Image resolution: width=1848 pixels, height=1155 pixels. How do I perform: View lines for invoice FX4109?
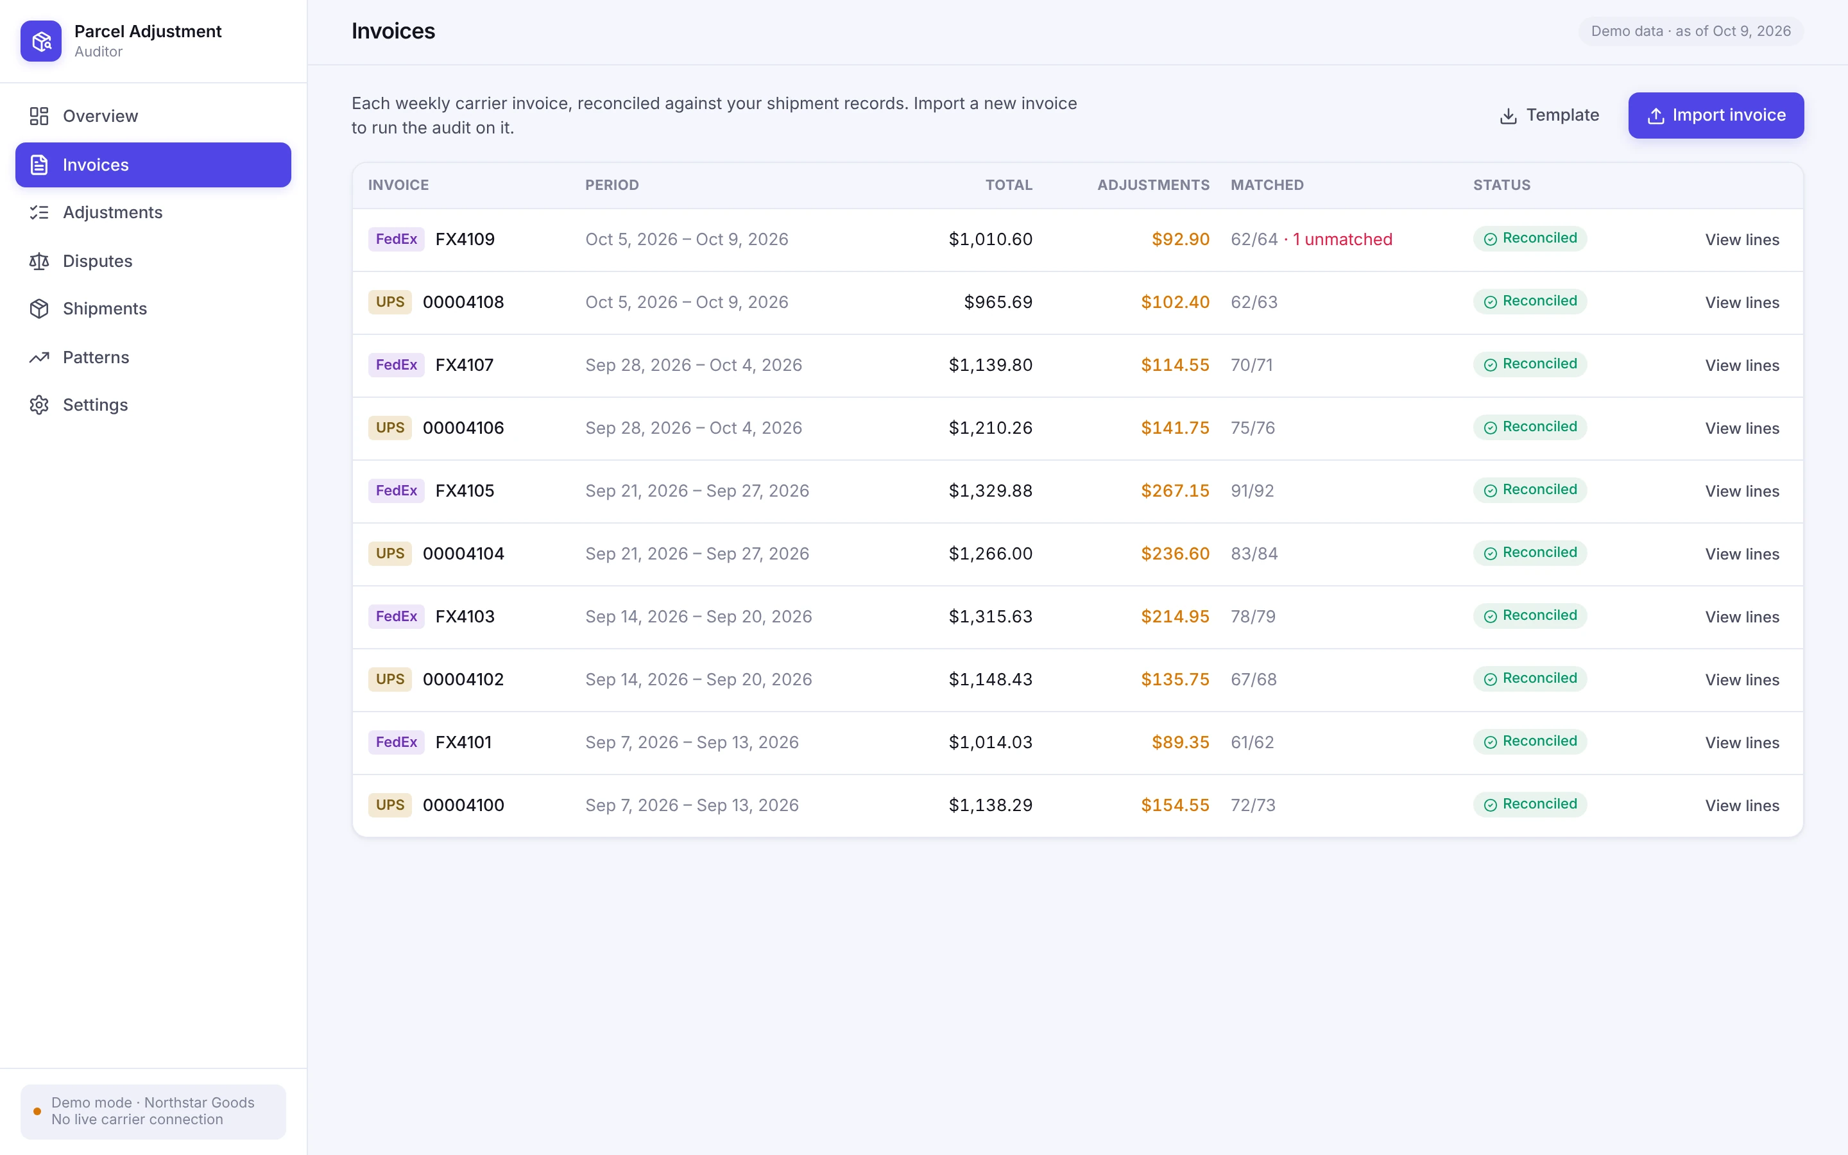(1742, 240)
